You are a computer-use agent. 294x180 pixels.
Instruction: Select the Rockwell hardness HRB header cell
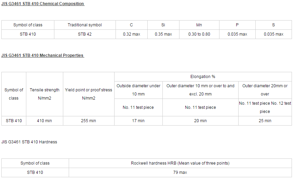tap(180, 163)
